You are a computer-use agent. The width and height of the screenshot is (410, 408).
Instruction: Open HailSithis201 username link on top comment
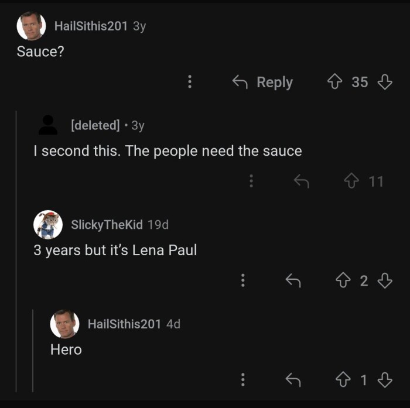90,26
